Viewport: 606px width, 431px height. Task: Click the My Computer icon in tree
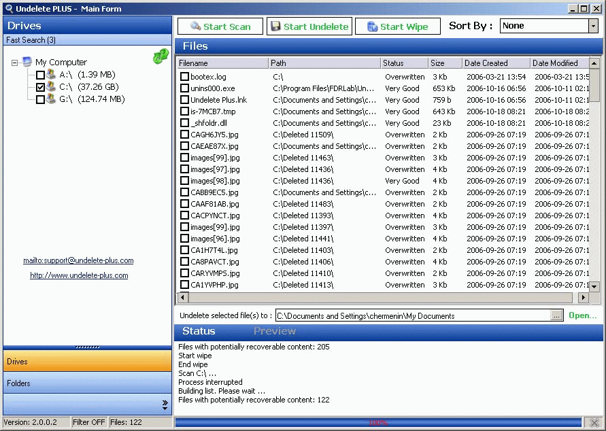point(27,62)
